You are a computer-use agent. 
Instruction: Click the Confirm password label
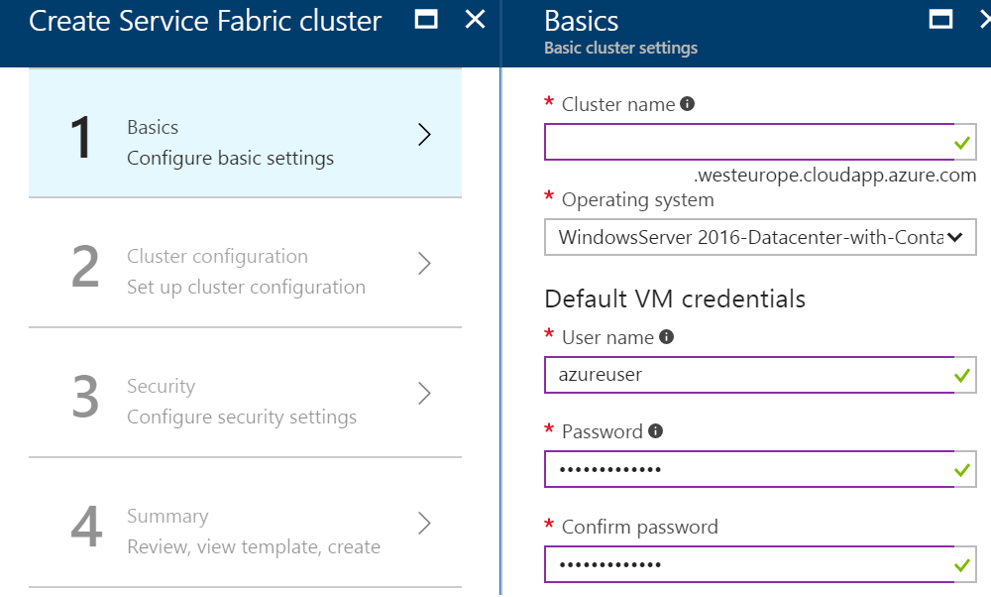(639, 527)
